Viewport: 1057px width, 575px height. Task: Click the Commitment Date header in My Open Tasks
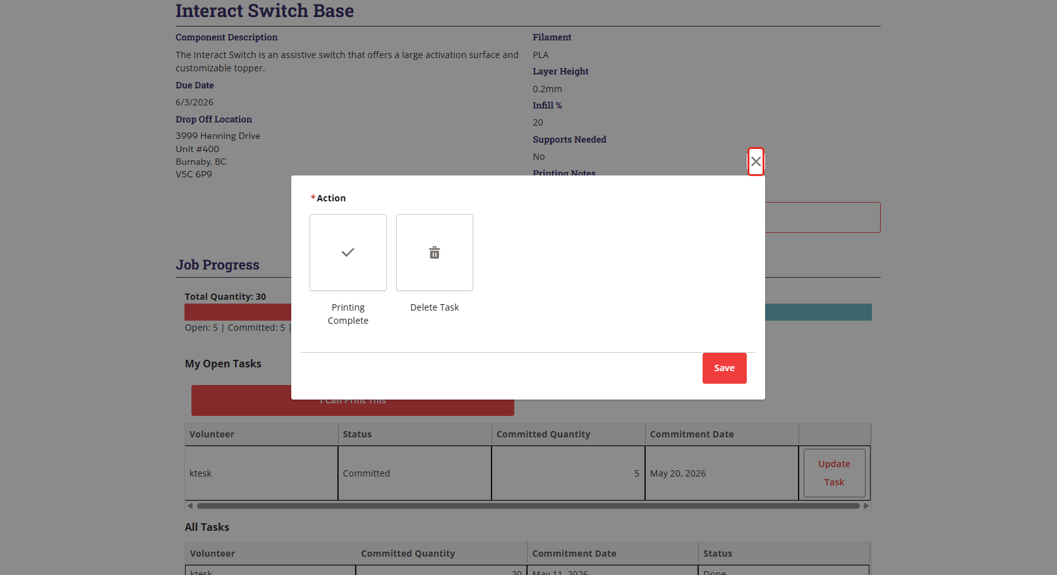[x=722, y=434]
